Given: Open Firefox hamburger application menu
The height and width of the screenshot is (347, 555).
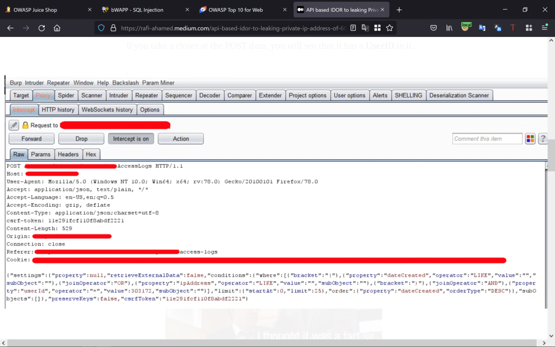Looking at the screenshot, I should (545, 28).
